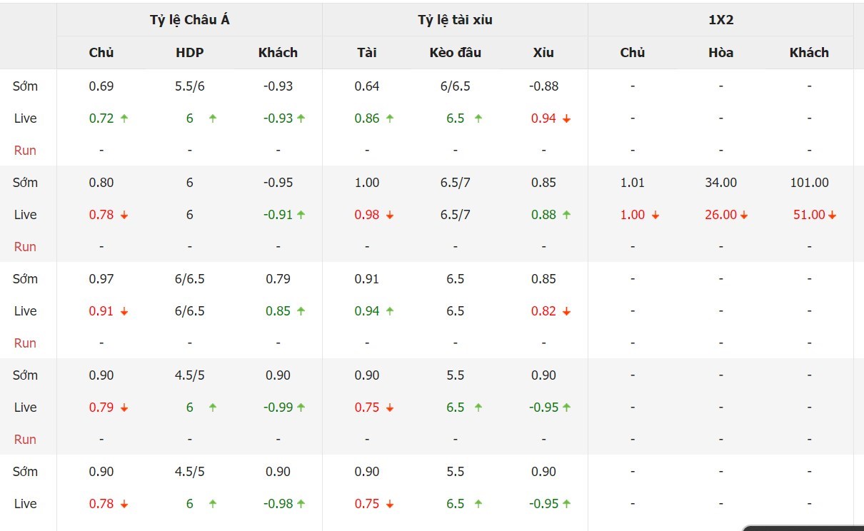Click the 101.00 away odds cell
This screenshot has height=531, width=864.
pos(809,183)
